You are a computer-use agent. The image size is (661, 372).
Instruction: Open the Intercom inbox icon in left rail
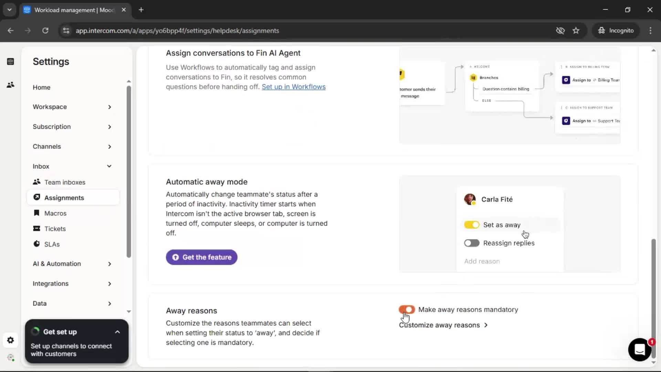coord(10,62)
